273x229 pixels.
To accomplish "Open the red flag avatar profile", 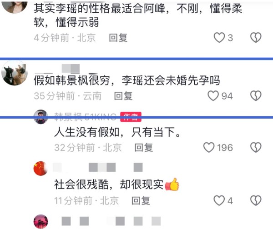I will 41,169.
